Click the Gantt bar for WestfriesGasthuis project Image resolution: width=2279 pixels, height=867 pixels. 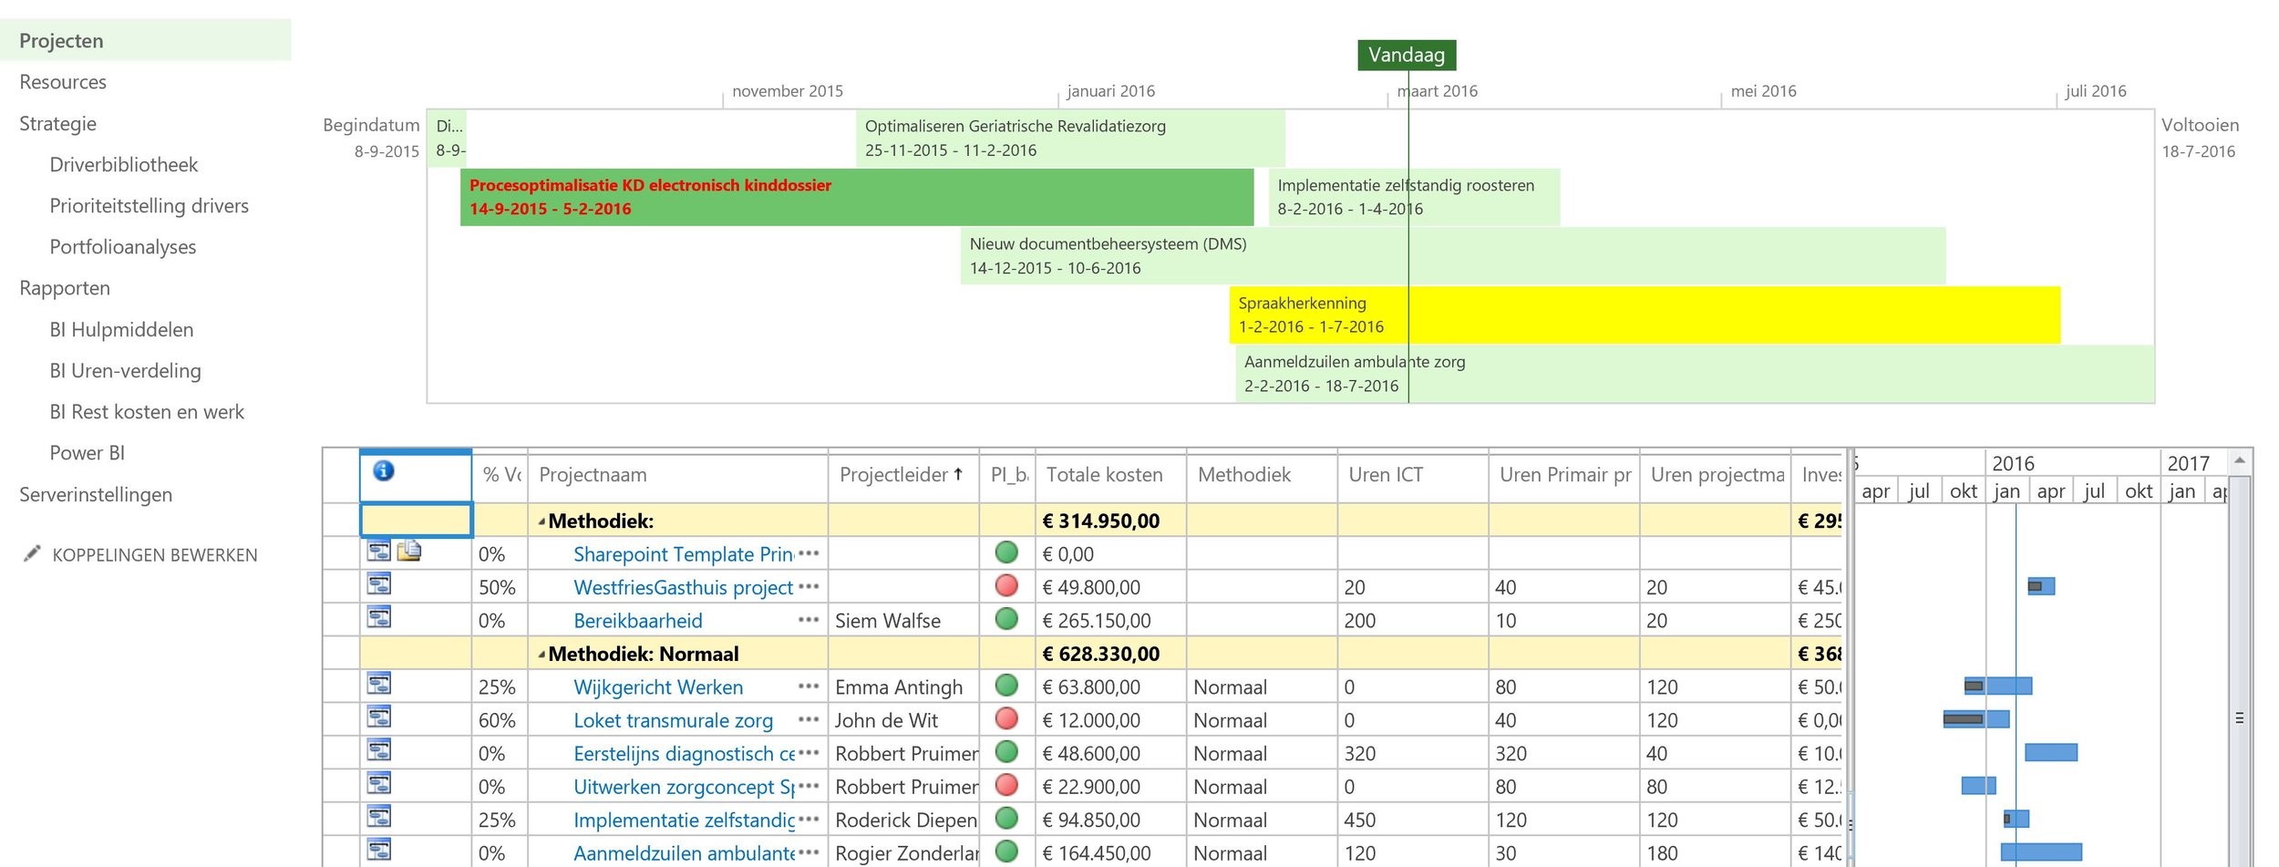(x=2041, y=586)
